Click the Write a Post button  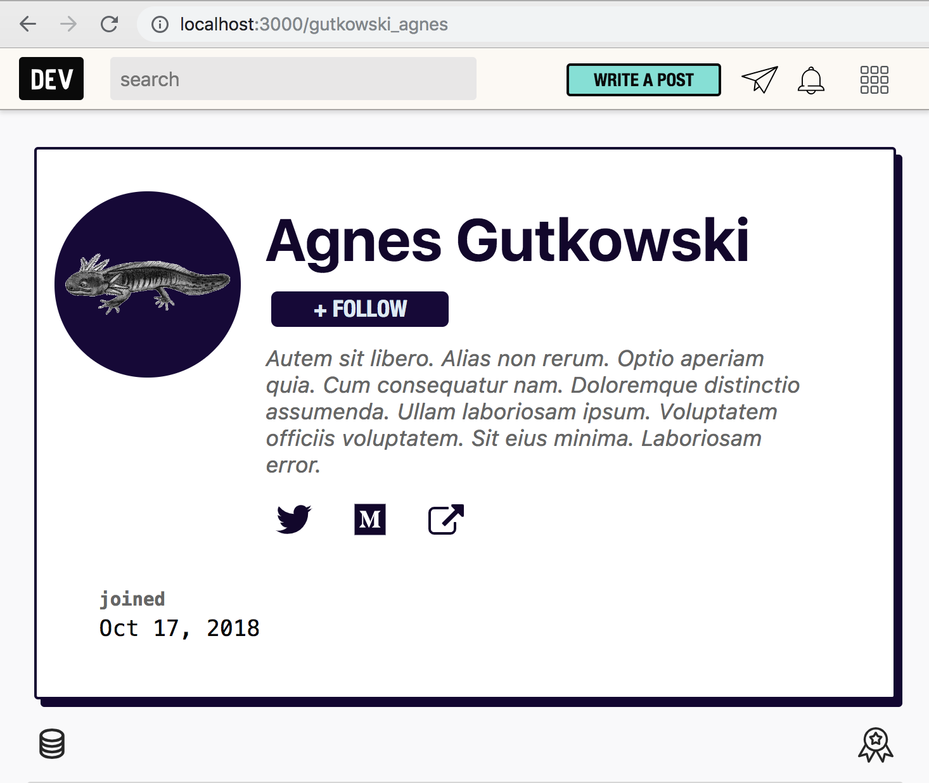(x=644, y=80)
